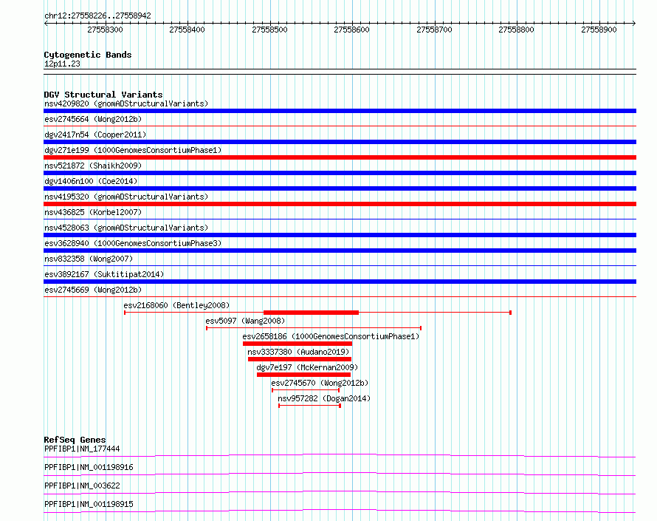Image resolution: width=657 pixels, height=521 pixels.
Task: Click the nsv521872 (Shaikh2009) label
Action: tap(93, 166)
